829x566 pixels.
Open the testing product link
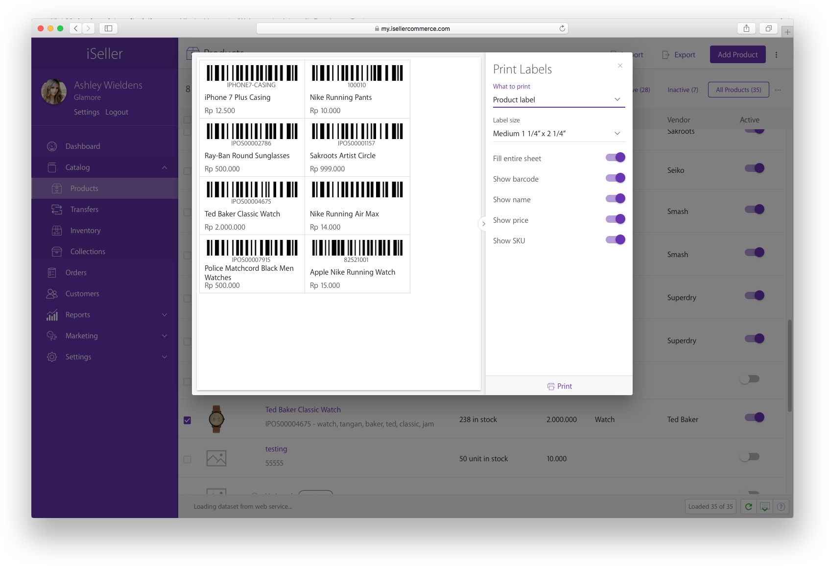[x=276, y=449]
